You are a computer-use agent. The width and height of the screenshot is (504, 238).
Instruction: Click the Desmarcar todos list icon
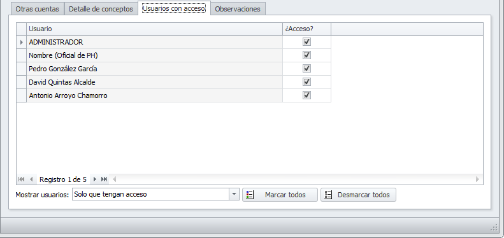328,195
